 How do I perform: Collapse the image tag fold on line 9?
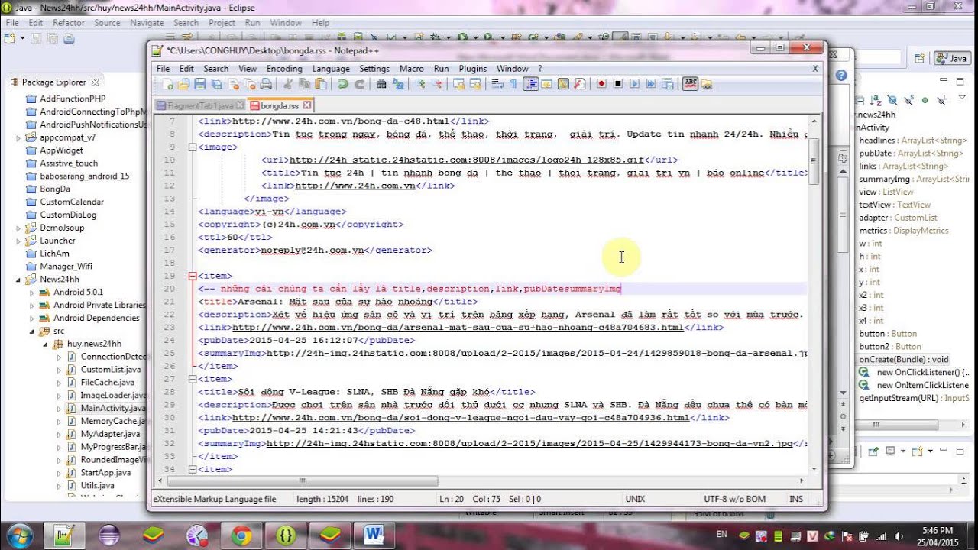point(192,147)
